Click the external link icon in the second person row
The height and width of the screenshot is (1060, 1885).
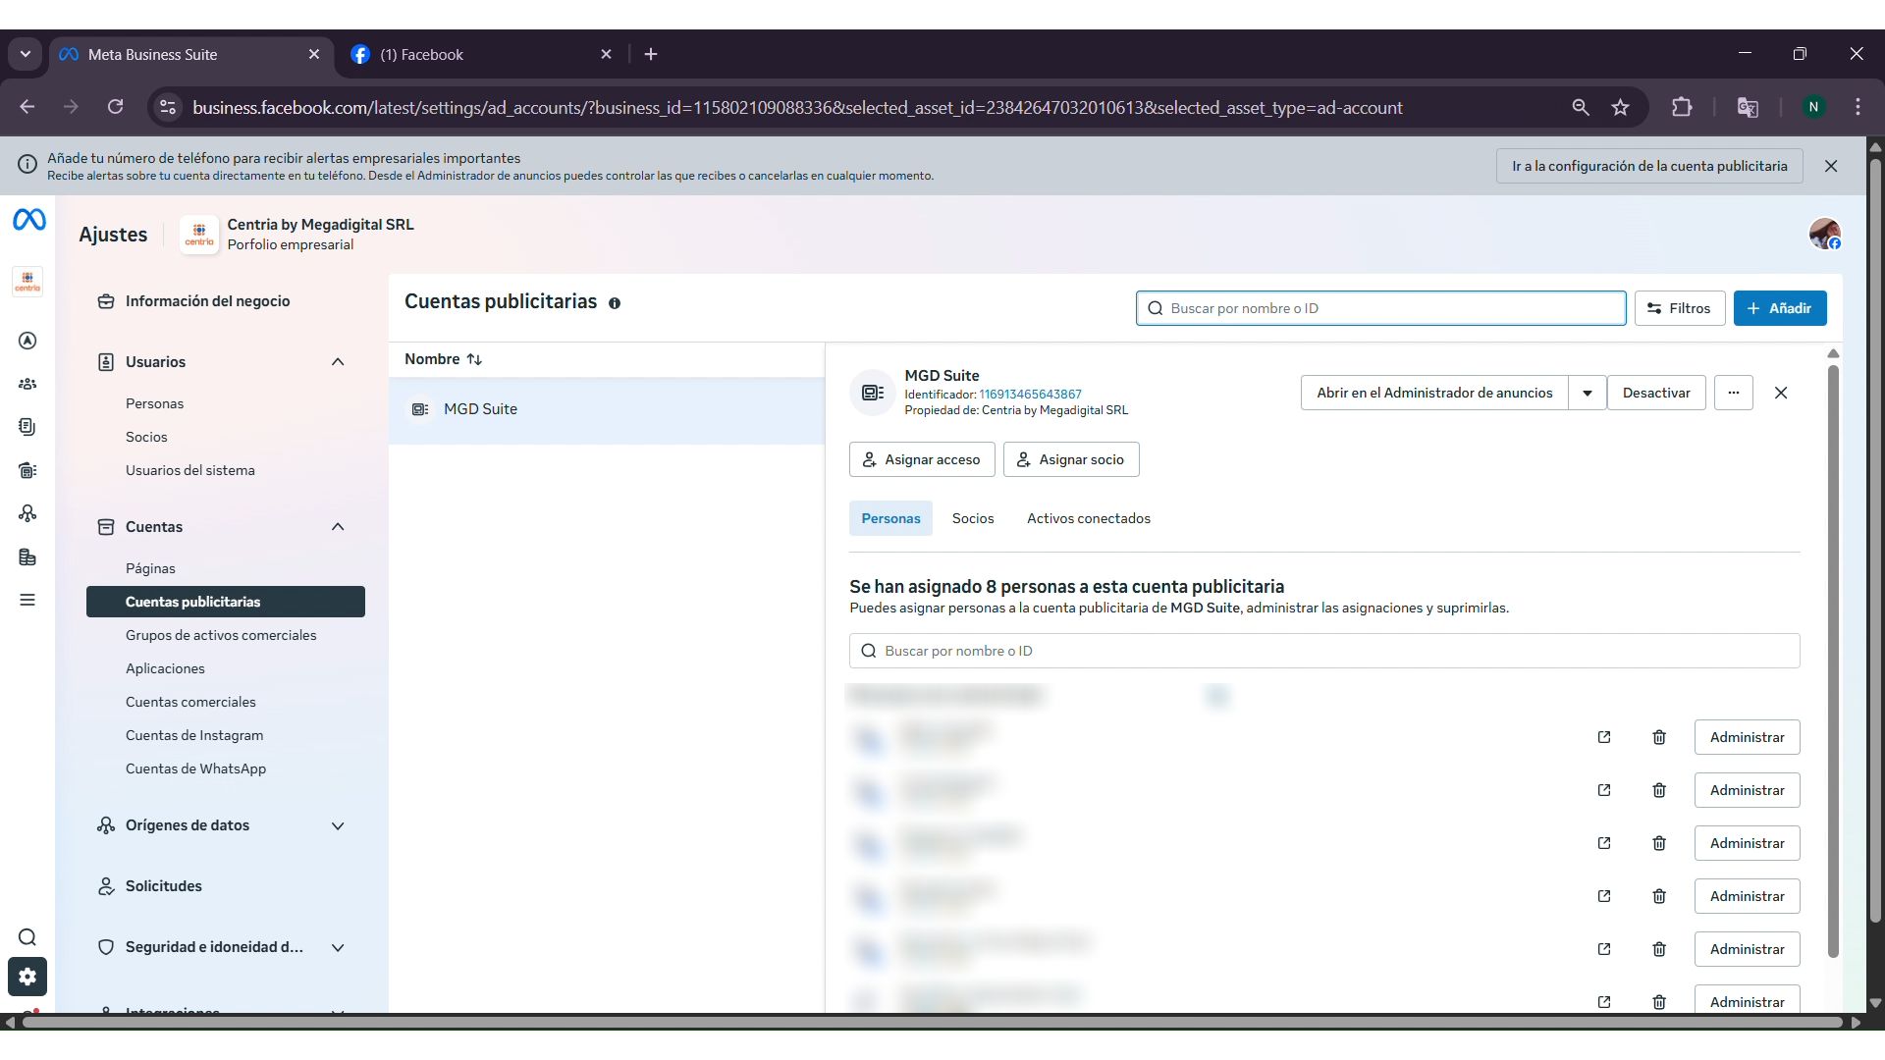[x=1604, y=790]
